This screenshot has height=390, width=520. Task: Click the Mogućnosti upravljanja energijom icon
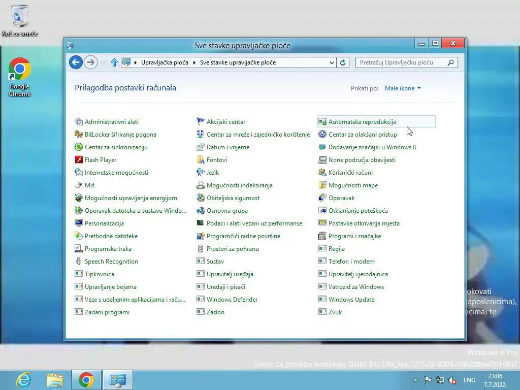[79, 198]
